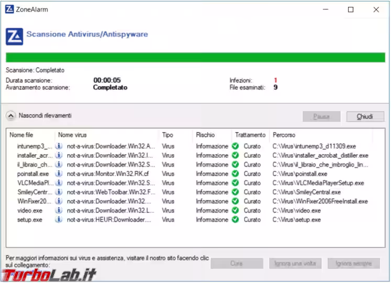This screenshot has width=391, height=283.
Task: Click the green scan progress bar
Action: (195, 57)
